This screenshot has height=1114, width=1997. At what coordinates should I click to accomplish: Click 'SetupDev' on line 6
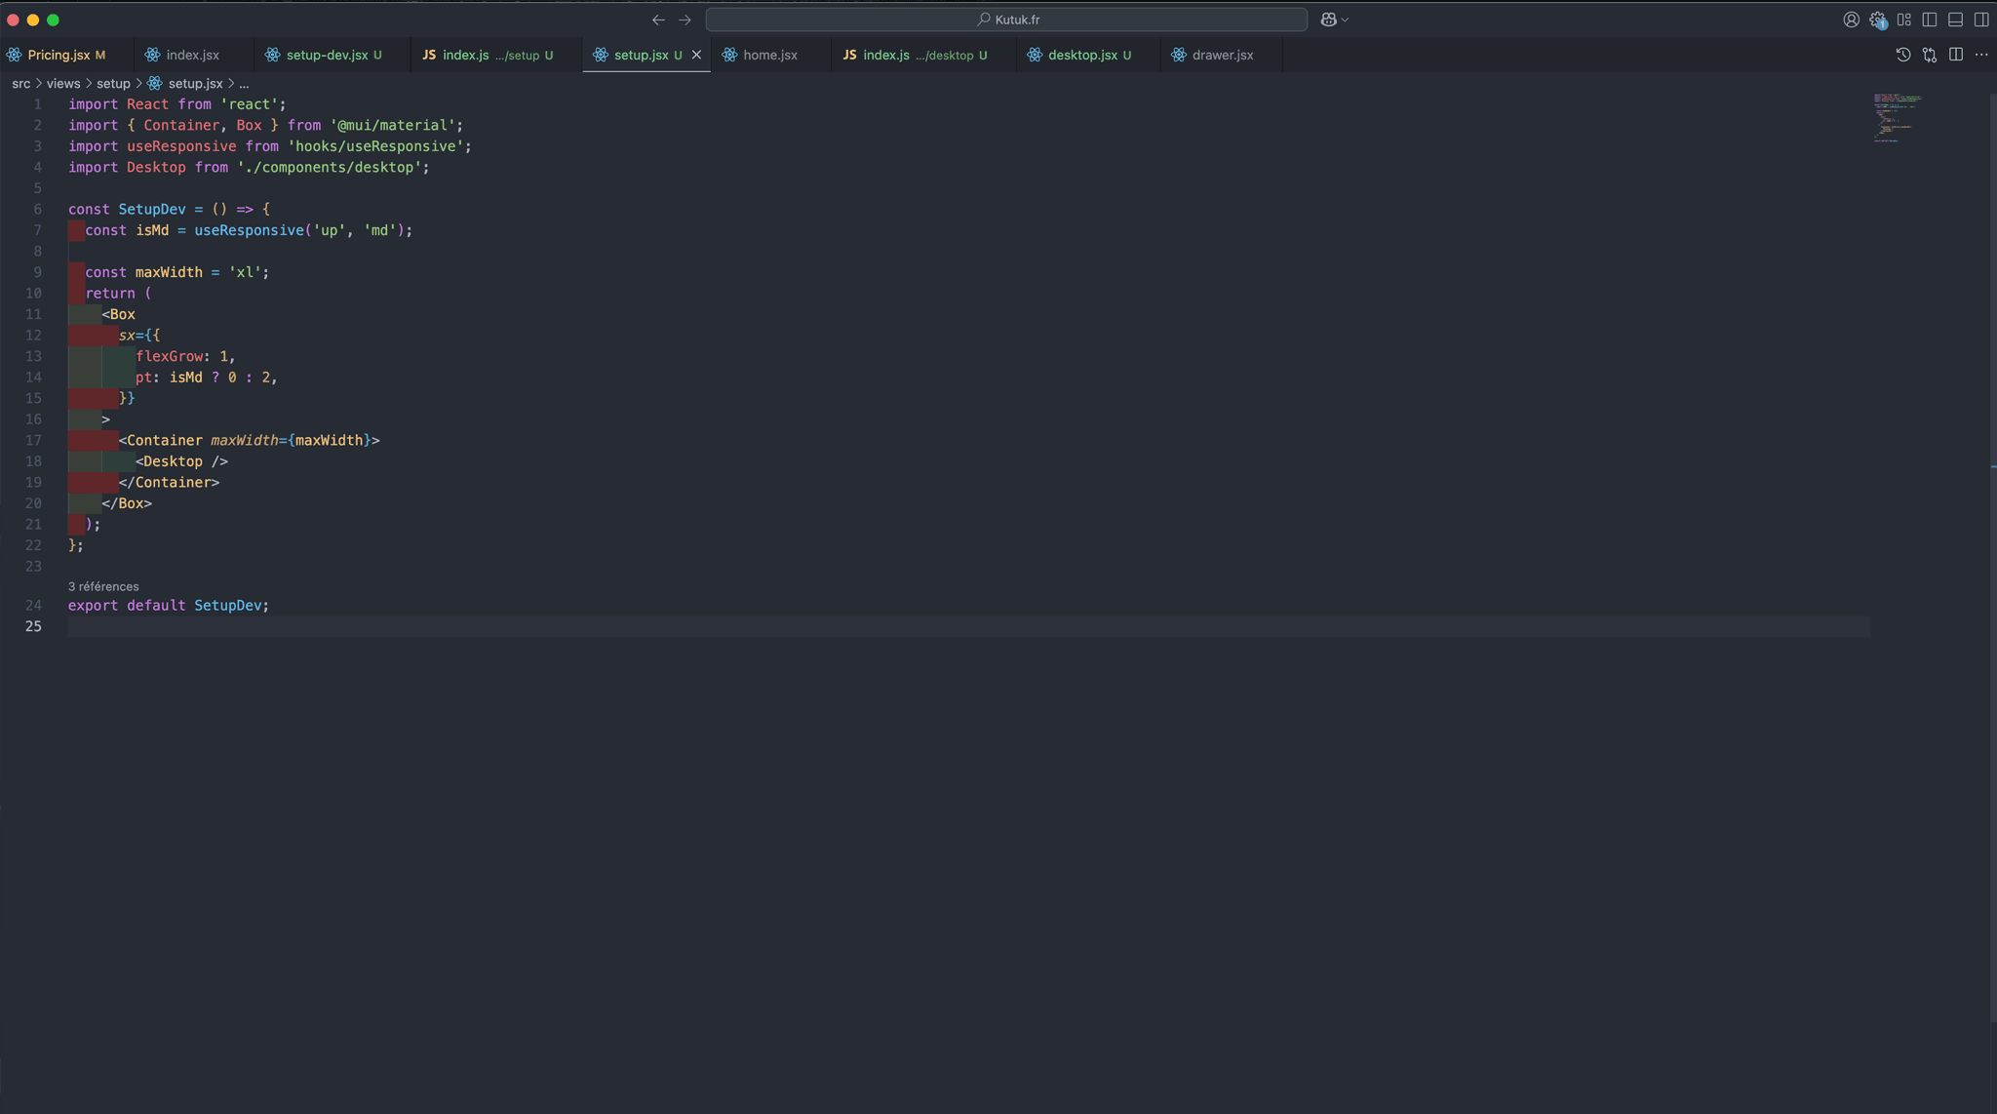(152, 209)
